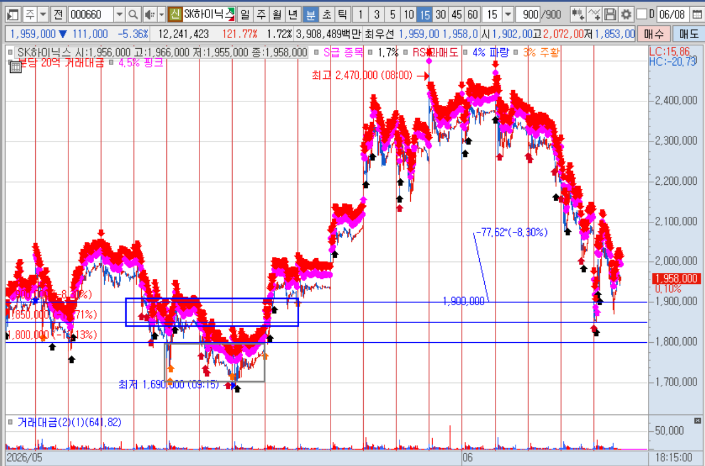Switch to the 월 monthly chart tab
This screenshot has width=705, height=466.
277,14
